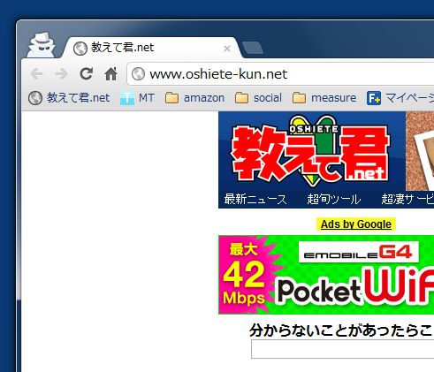Click the forward navigation arrow
The image size is (434, 372).
pyautogui.click(x=62, y=74)
